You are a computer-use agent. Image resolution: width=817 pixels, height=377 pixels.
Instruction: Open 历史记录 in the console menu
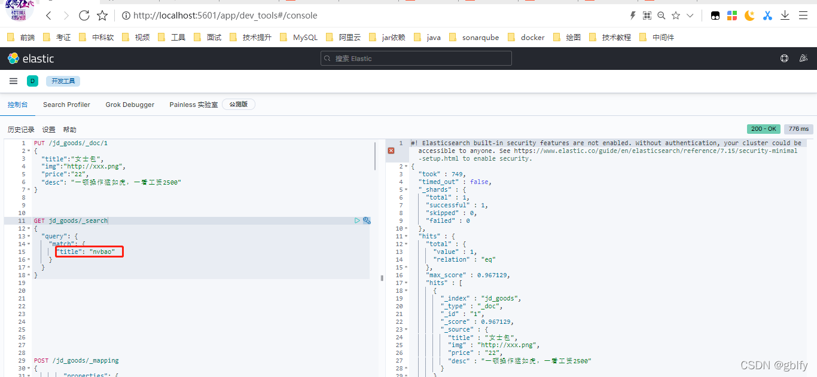(21, 130)
